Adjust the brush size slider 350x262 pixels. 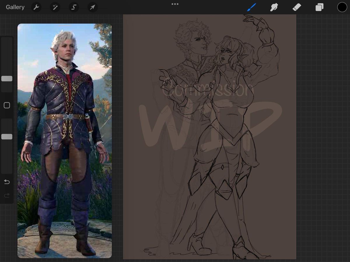(7, 79)
